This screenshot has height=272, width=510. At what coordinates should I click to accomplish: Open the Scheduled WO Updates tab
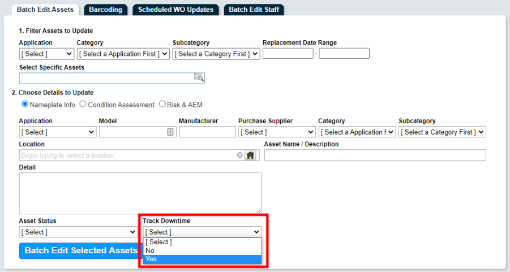[x=175, y=10]
